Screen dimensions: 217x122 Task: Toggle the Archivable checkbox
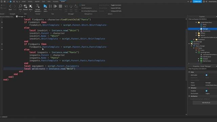pyautogui.click(x=206, y=75)
